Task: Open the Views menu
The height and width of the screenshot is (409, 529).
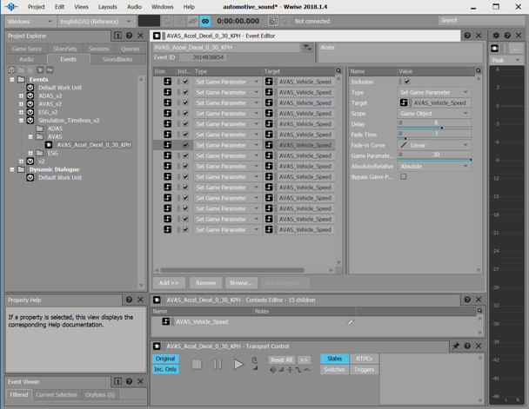Action: pyautogui.click(x=81, y=7)
